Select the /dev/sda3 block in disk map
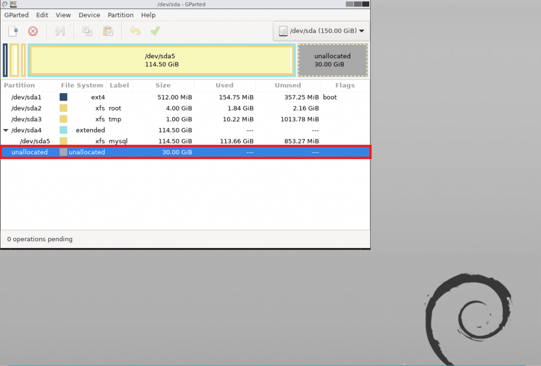This screenshot has width=541, height=366. coord(23,60)
